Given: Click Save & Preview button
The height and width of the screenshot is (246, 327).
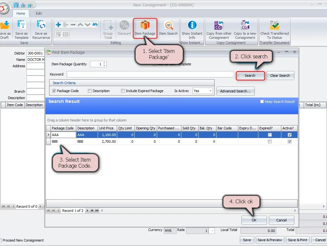Looking at the screenshot, I should tap(270, 240).
